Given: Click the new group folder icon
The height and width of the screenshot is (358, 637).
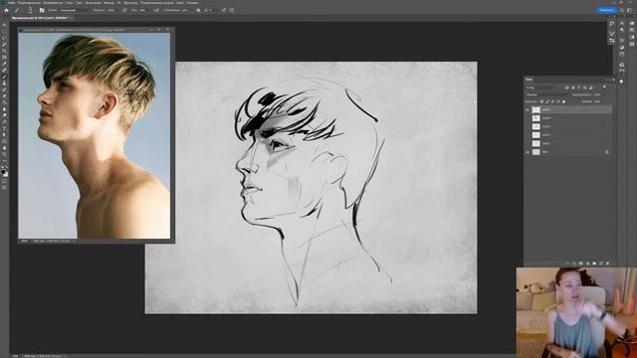Looking at the screenshot, I should coord(594,264).
